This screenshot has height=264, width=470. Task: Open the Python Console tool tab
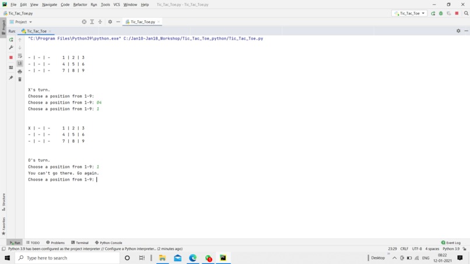point(108,242)
